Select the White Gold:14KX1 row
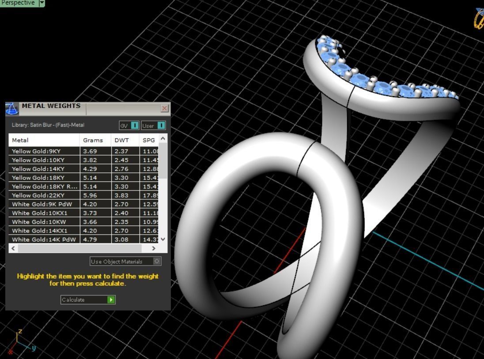Screen dimensions: 484x359 (x=83, y=231)
